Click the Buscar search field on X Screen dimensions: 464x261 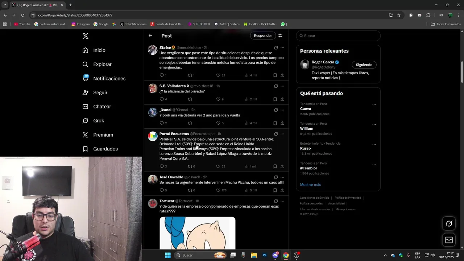tap(338, 36)
